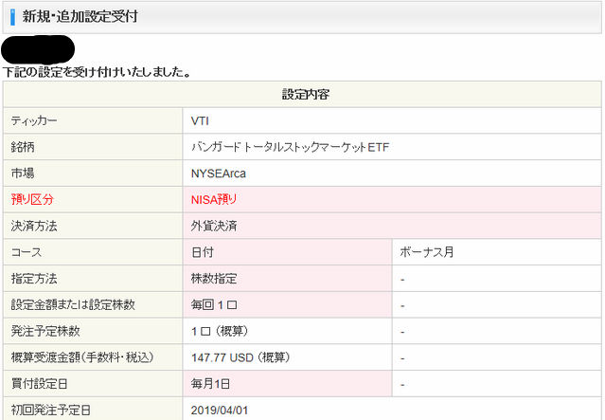Select the 外貨決済 value
Screen dimensions: 605x420
[214, 226]
